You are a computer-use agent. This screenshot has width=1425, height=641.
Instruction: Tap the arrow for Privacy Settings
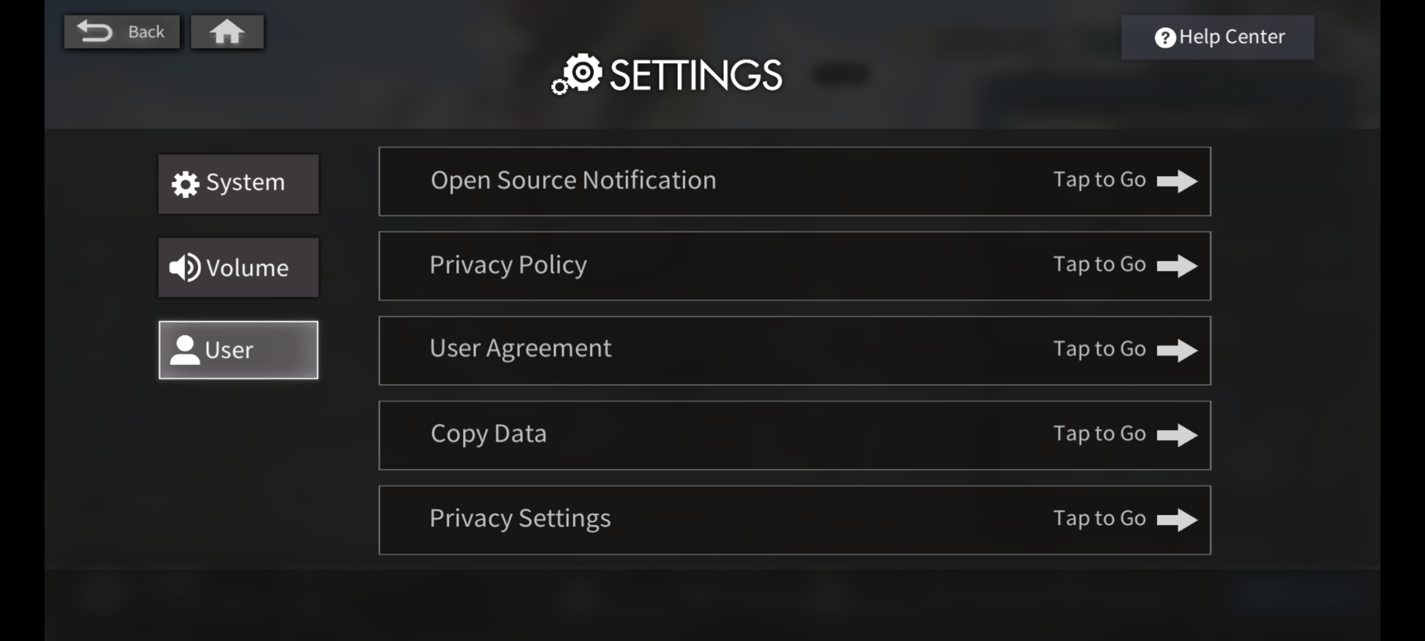click(1177, 519)
